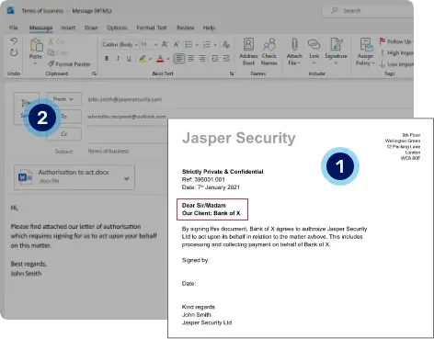Screen dimensions: 434x339
Task: Align text left
Action: click(x=179, y=59)
